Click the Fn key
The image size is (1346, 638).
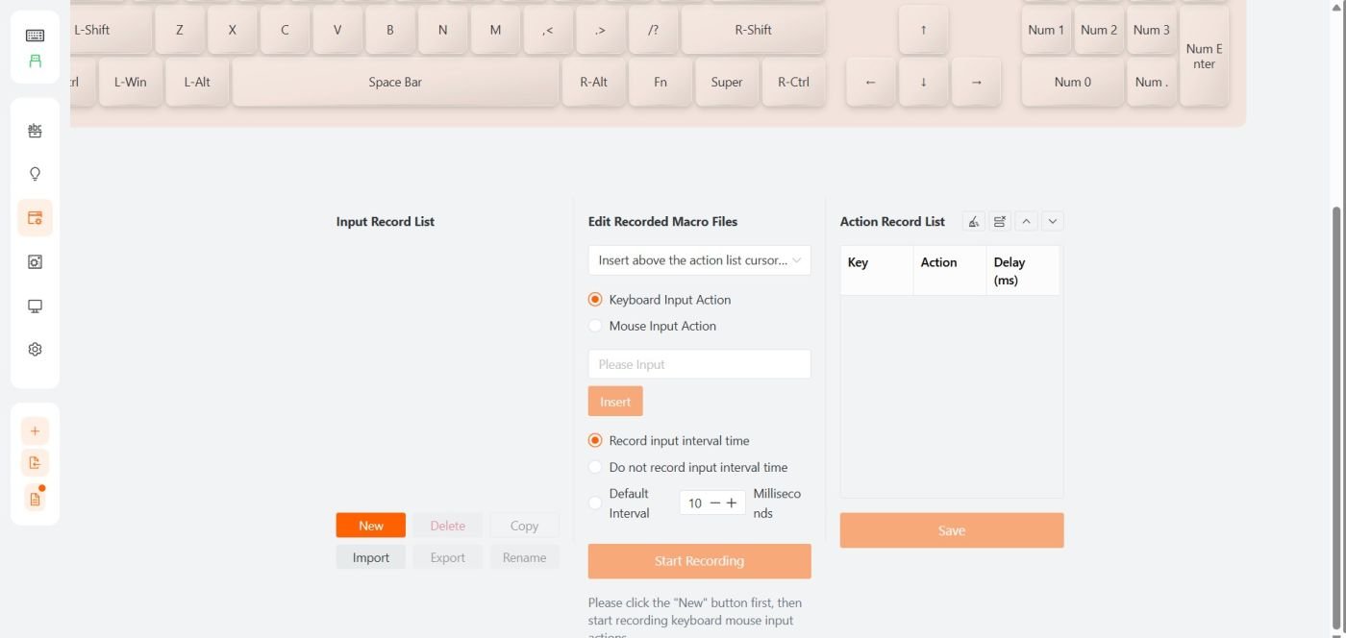[661, 82]
